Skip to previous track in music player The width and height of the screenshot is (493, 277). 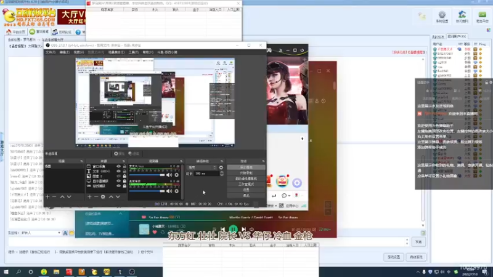click(x=223, y=230)
